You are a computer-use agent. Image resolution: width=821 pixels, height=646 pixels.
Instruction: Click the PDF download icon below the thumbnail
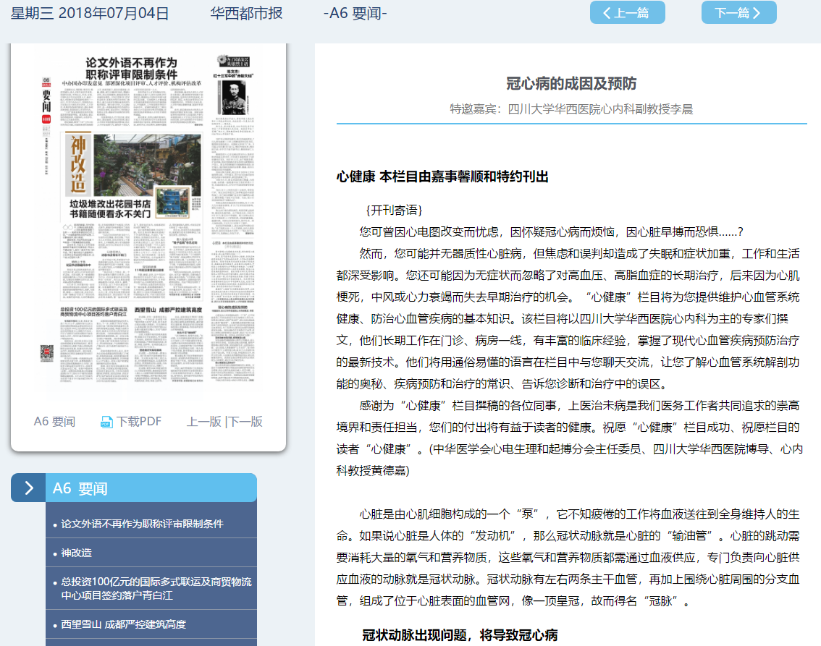point(106,422)
